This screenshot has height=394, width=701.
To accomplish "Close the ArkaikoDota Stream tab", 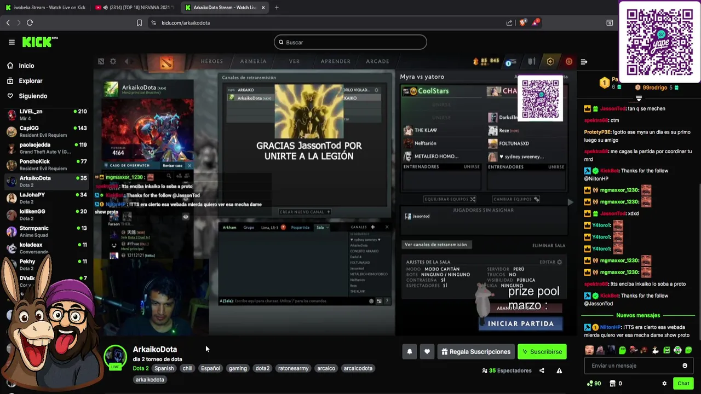I will pyautogui.click(x=263, y=7).
